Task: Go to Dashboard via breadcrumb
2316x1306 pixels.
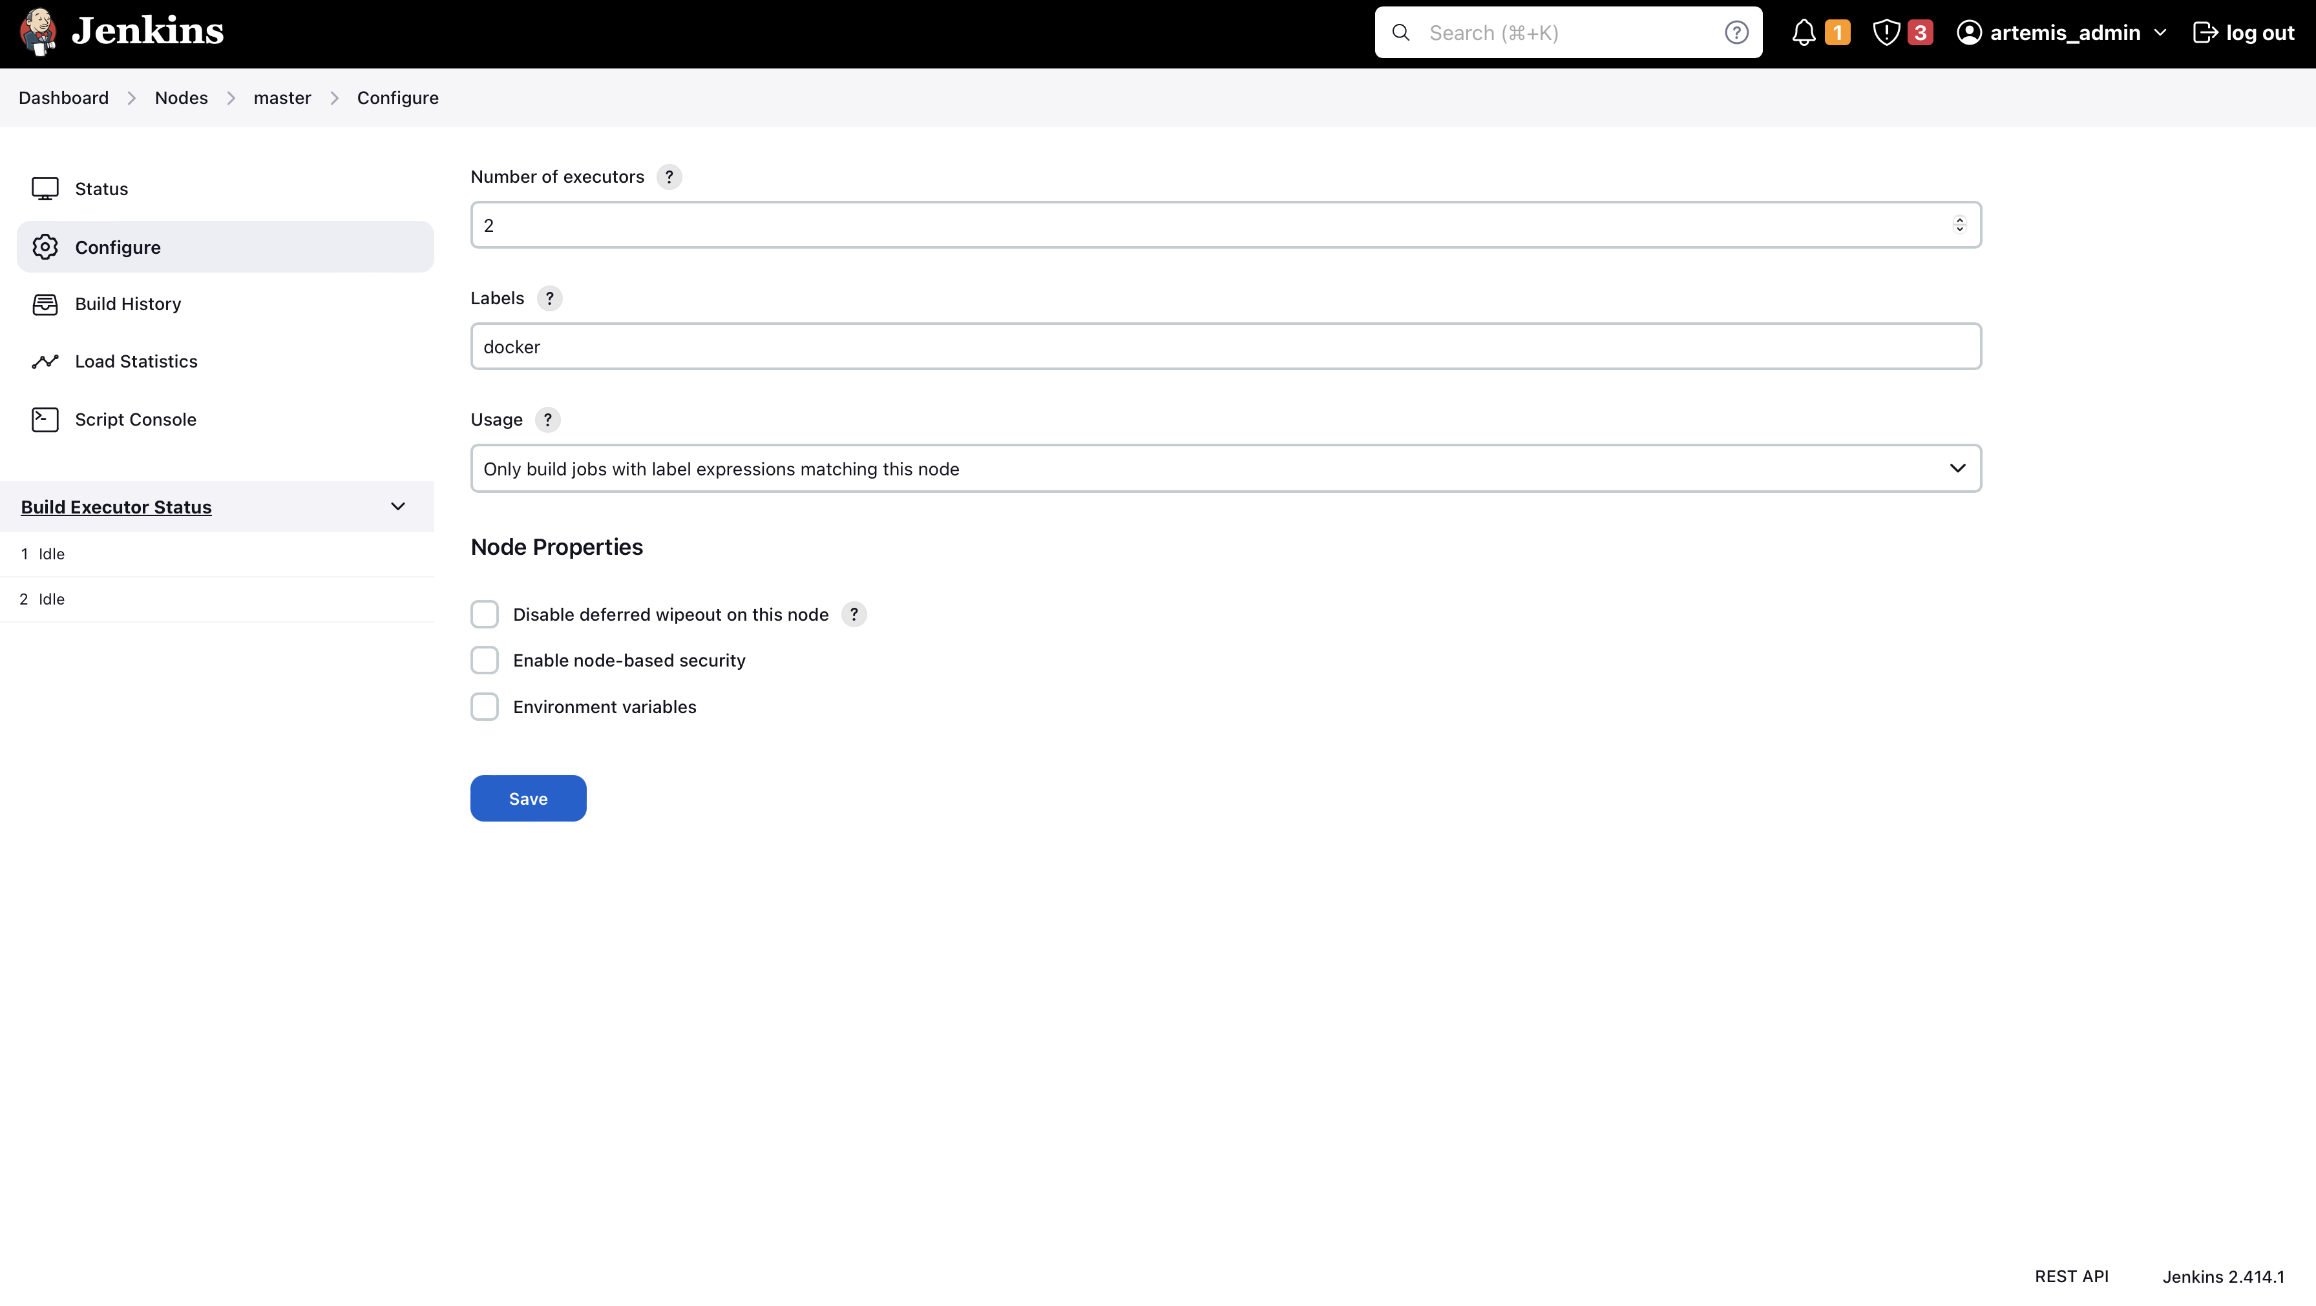Action: tap(63, 97)
